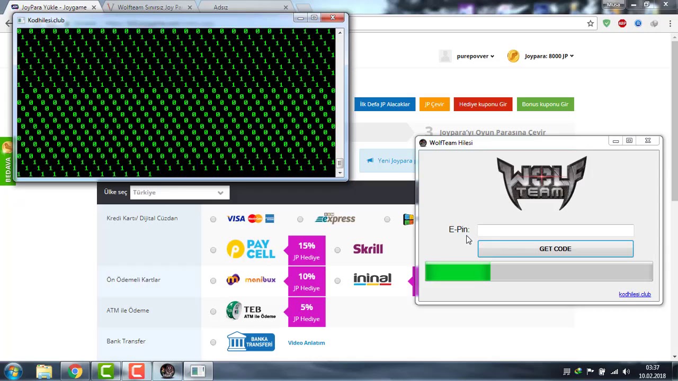Click the 15% JP Hediye badge
This screenshot has width=678, height=381.
point(306,250)
